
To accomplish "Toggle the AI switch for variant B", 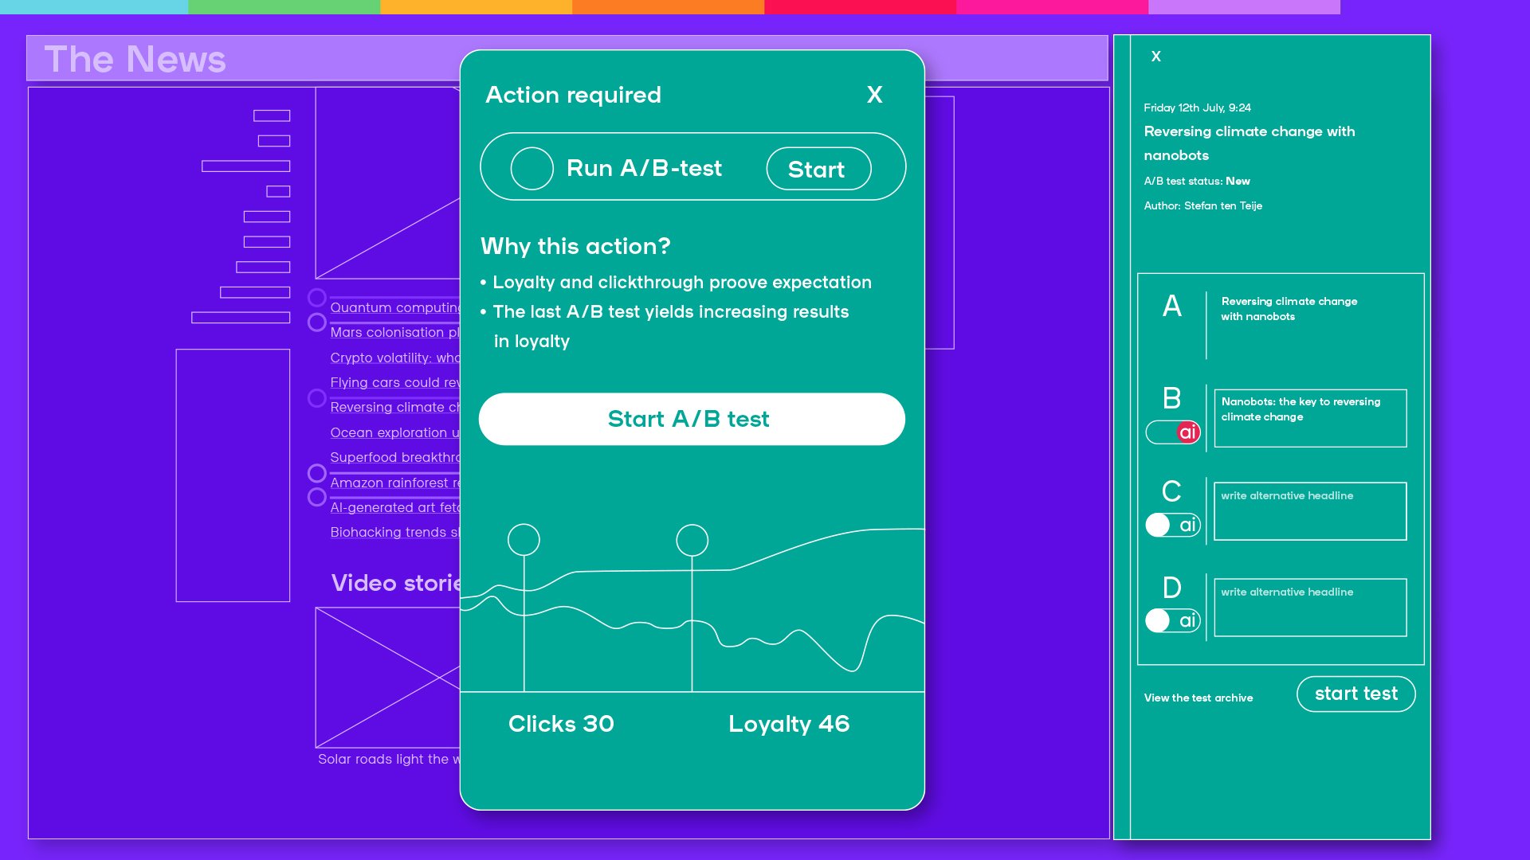I will point(1172,431).
